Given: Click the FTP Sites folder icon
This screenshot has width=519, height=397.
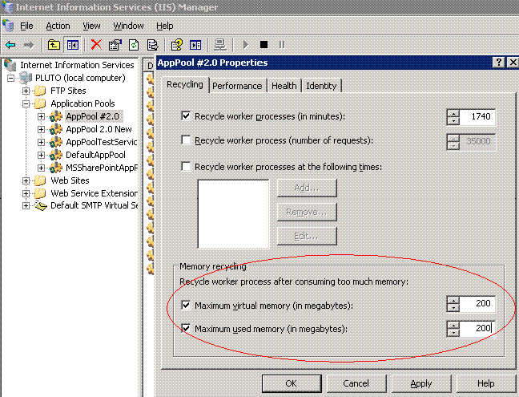Looking at the screenshot, I should click(40, 91).
